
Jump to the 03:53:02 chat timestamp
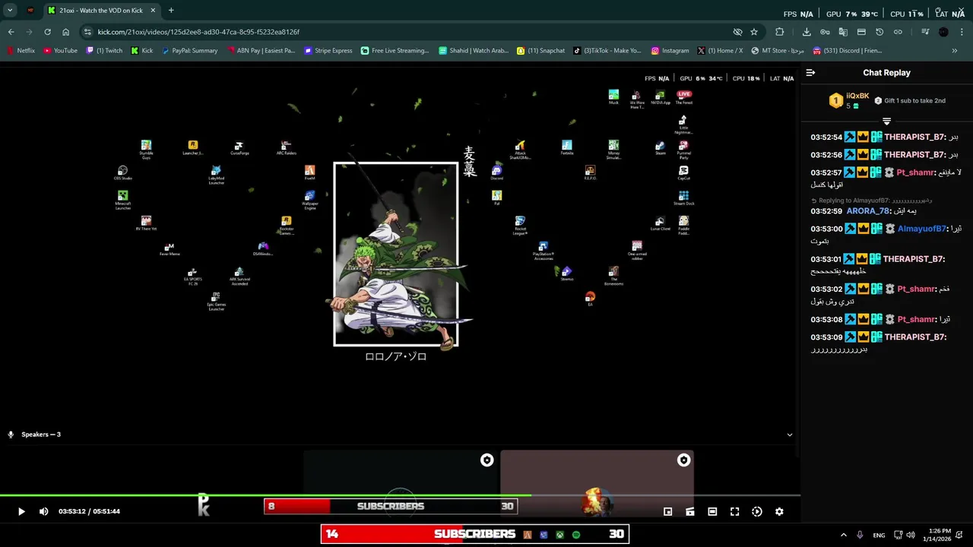[x=826, y=289]
